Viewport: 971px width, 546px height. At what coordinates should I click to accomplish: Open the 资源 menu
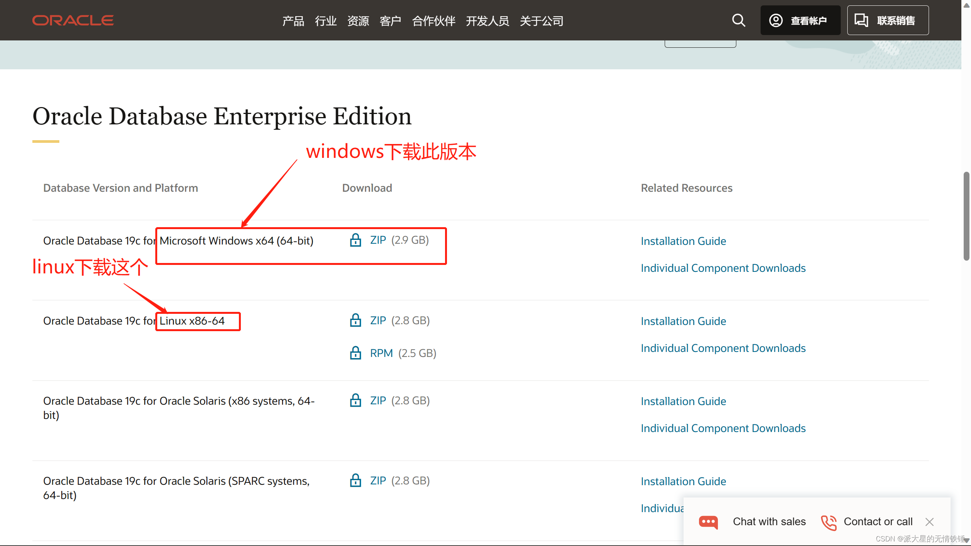pyautogui.click(x=358, y=21)
